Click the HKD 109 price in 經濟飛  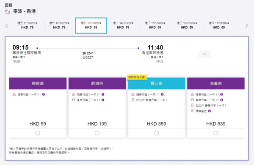[97, 124]
